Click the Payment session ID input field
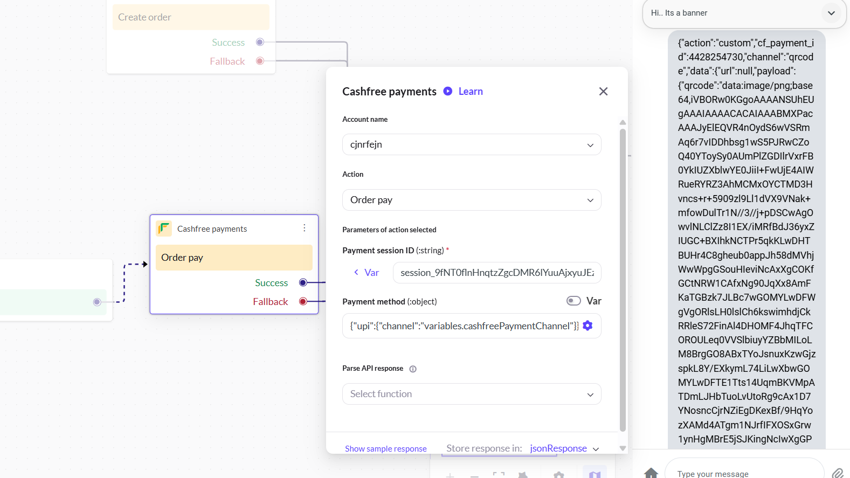 [496, 273]
